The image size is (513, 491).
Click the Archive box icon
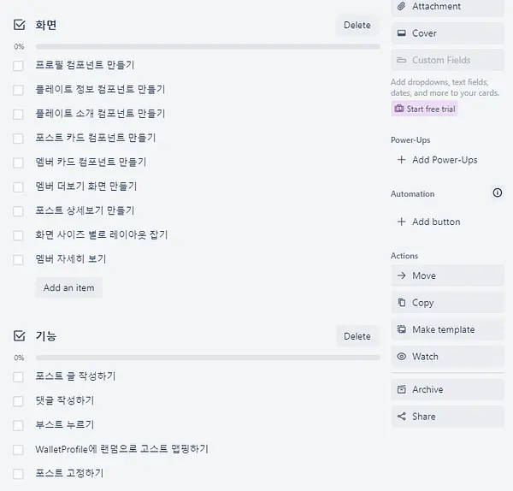pyautogui.click(x=402, y=389)
